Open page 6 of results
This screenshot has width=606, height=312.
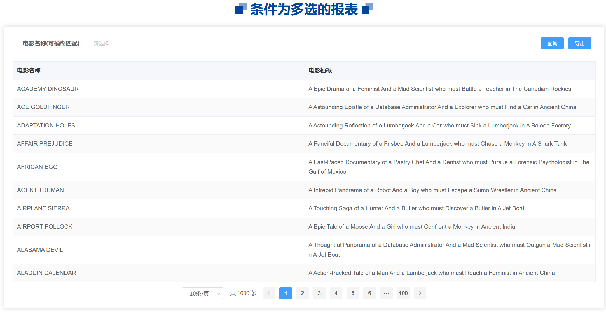[x=369, y=293]
